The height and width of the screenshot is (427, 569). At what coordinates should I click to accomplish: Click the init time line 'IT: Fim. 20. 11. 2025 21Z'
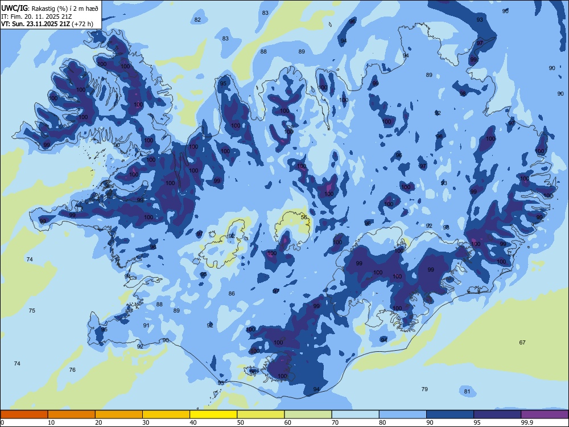click(36, 17)
